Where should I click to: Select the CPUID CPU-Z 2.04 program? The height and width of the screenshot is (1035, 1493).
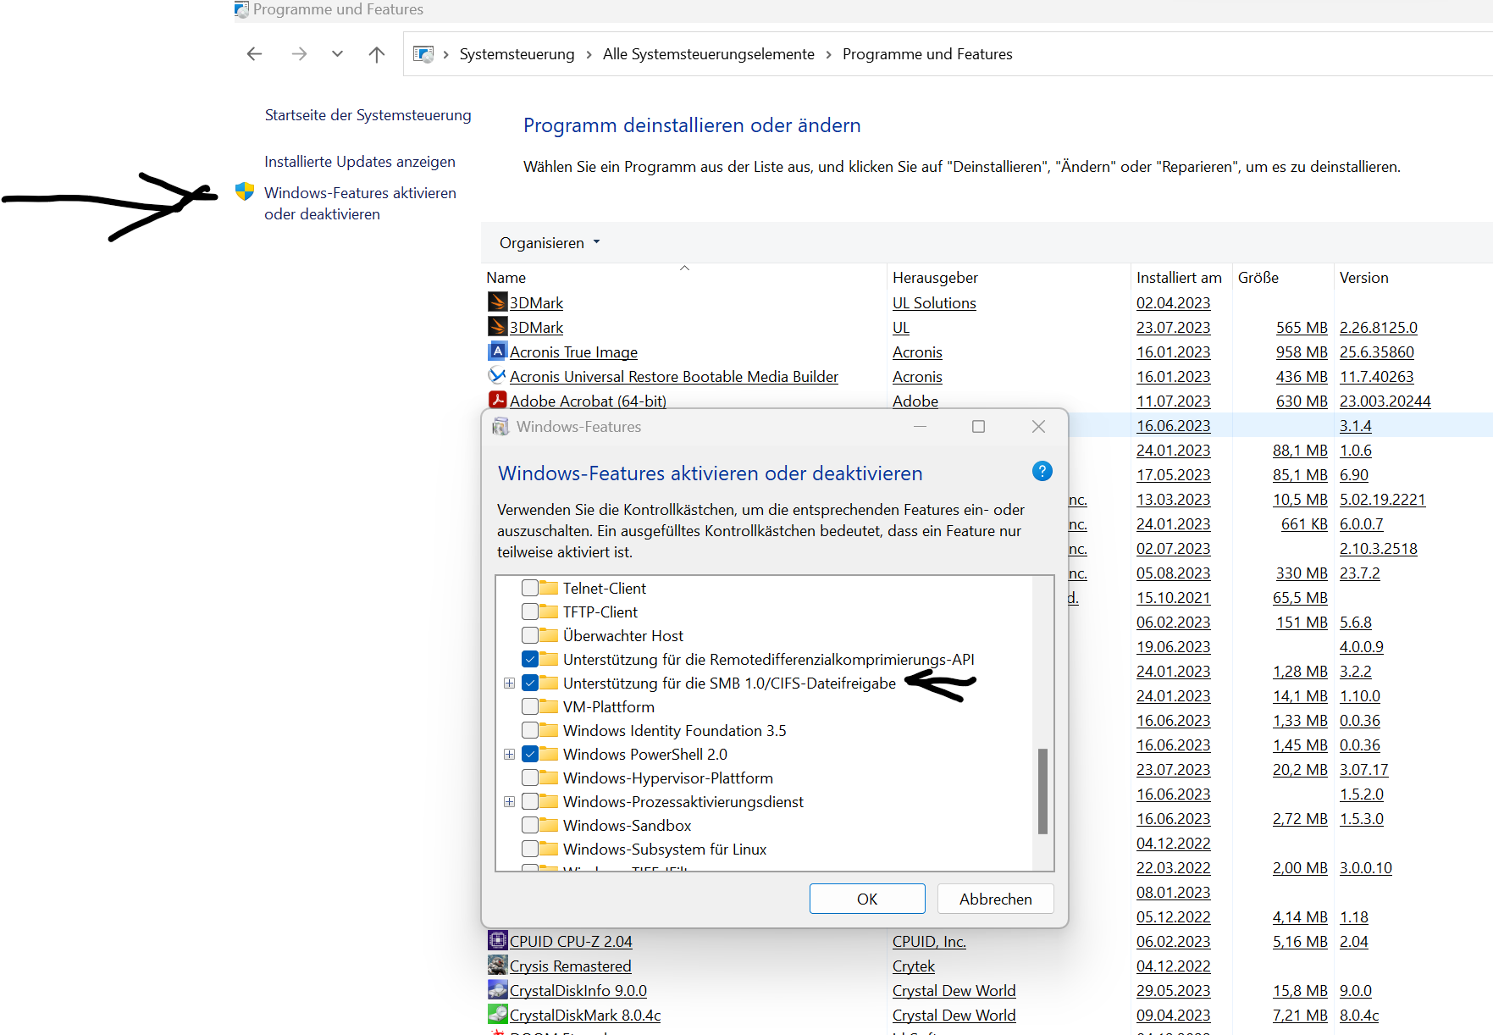571,941
